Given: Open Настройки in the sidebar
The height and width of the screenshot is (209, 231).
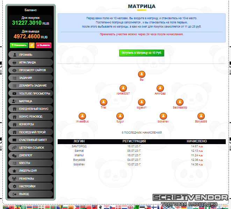Looking at the screenshot, I should (x=30, y=186).
